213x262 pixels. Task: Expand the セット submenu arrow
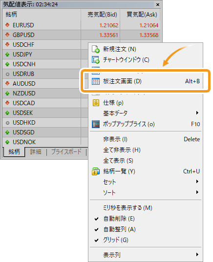point(197,182)
